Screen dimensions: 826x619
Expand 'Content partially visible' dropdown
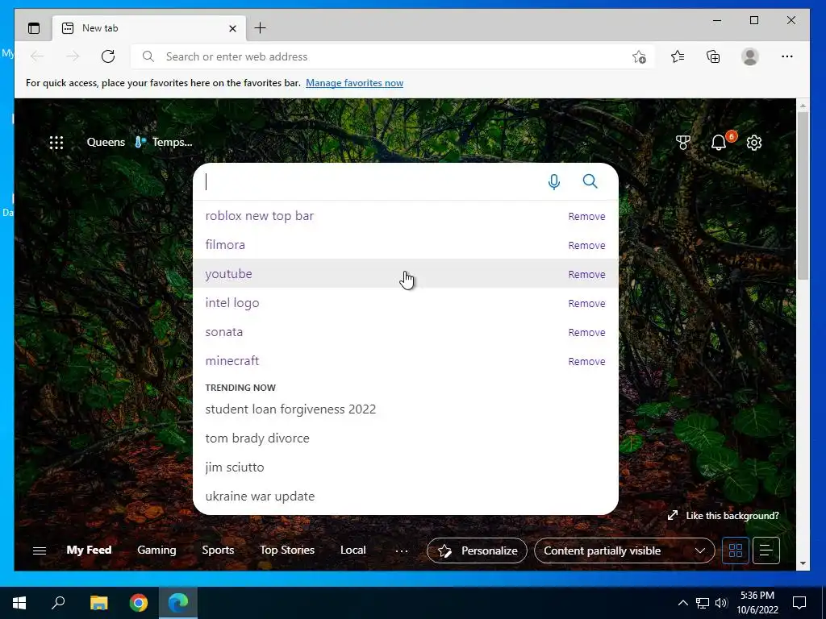pyautogui.click(x=624, y=550)
